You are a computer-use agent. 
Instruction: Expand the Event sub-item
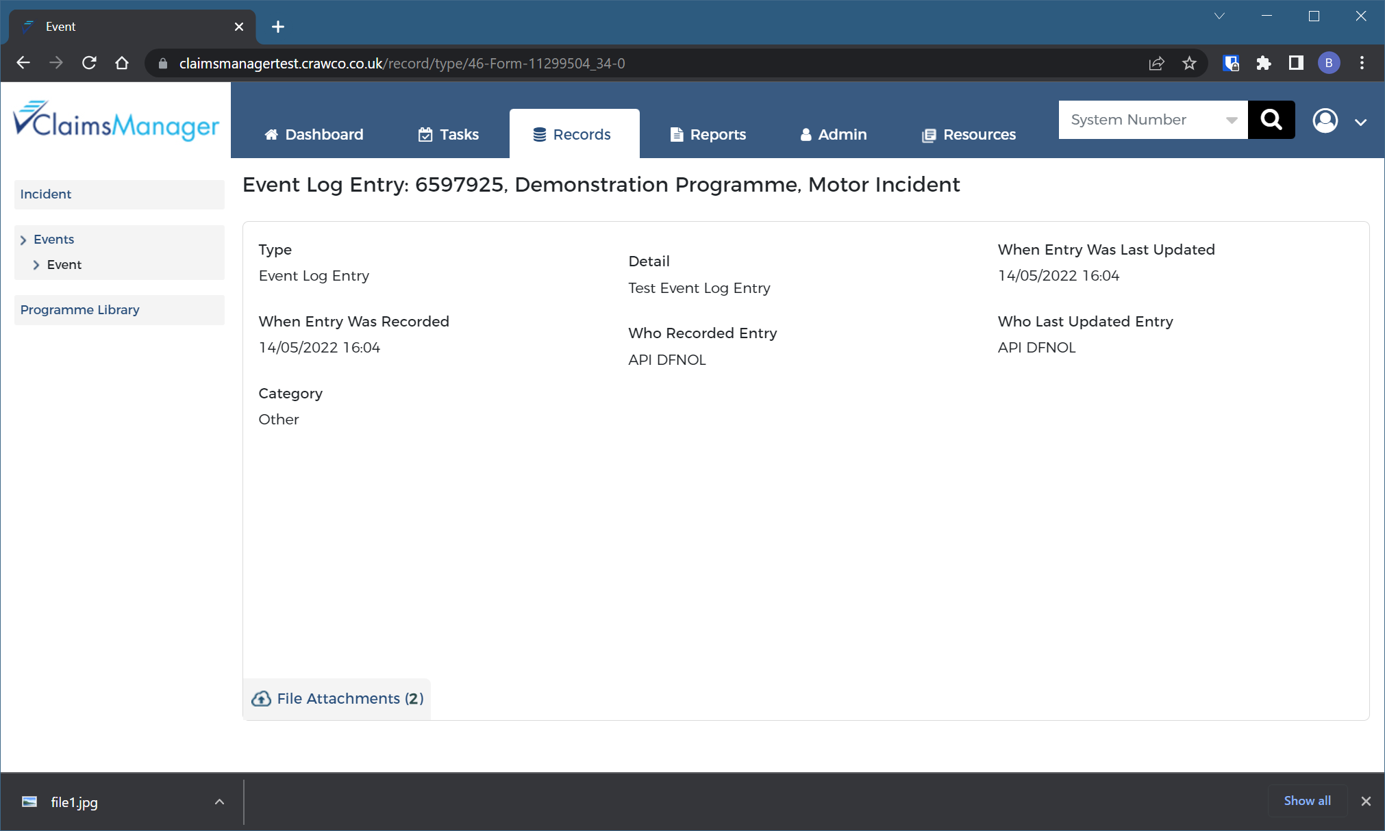(x=36, y=264)
